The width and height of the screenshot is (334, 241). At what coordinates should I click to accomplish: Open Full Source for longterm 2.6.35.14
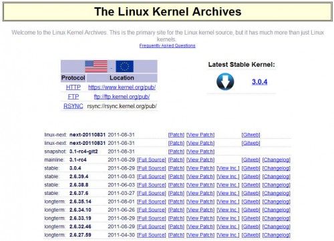tap(152, 202)
